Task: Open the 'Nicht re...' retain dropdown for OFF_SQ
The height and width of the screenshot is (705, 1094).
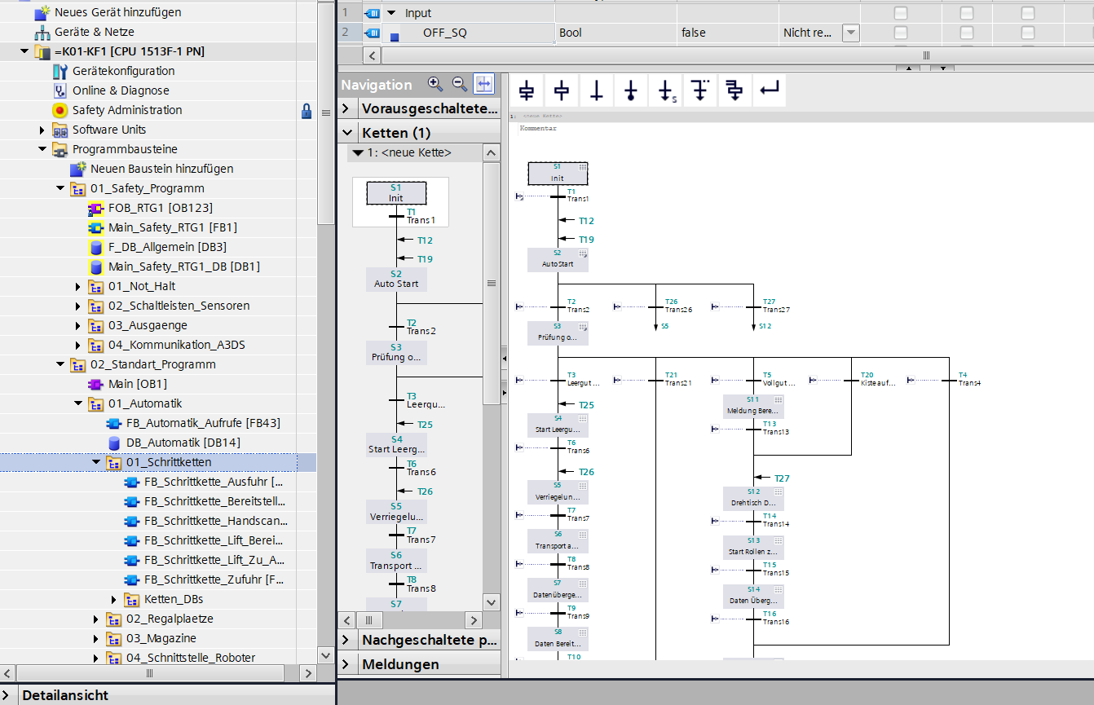Action: [x=850, y=33]
